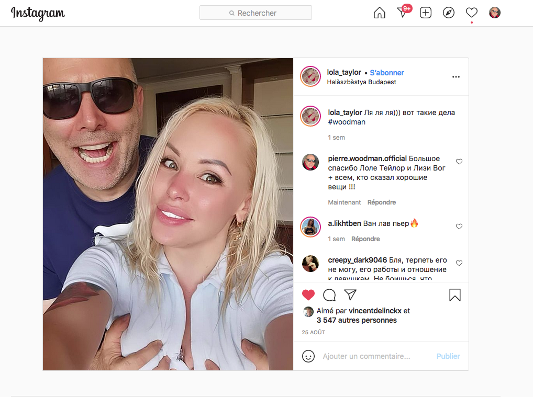533x397 pixels.
Task: Click the Instagram logo
Action: [x=38, y=14]
